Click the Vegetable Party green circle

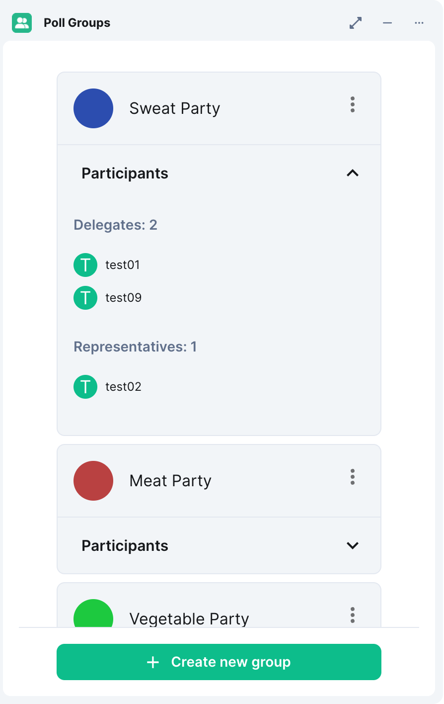point(93,615)
